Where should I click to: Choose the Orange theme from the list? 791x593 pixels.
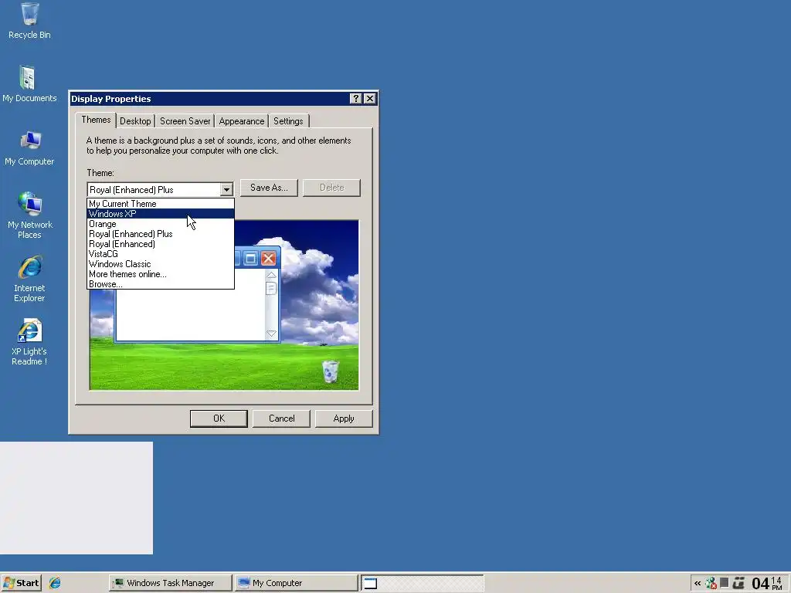pos(161,224)
